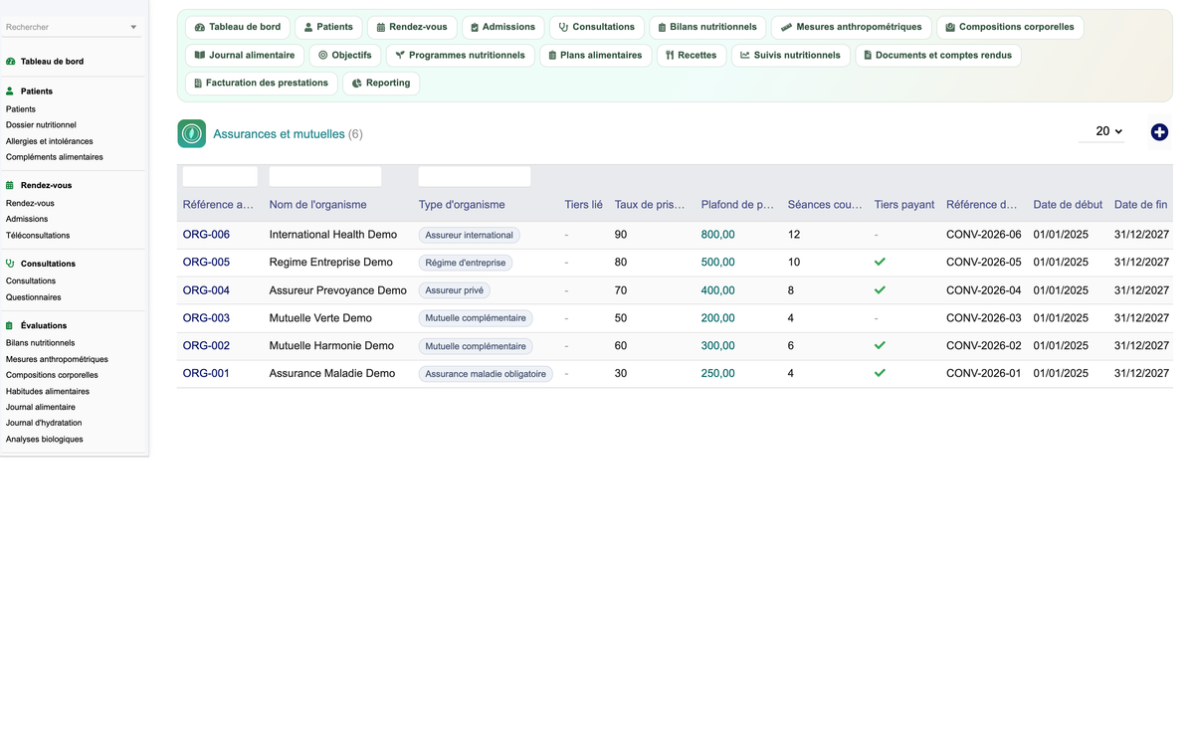
Task: Open Journal alimentaire in the top toolbar
Action: pyautogui.click(x=245, y=55)
